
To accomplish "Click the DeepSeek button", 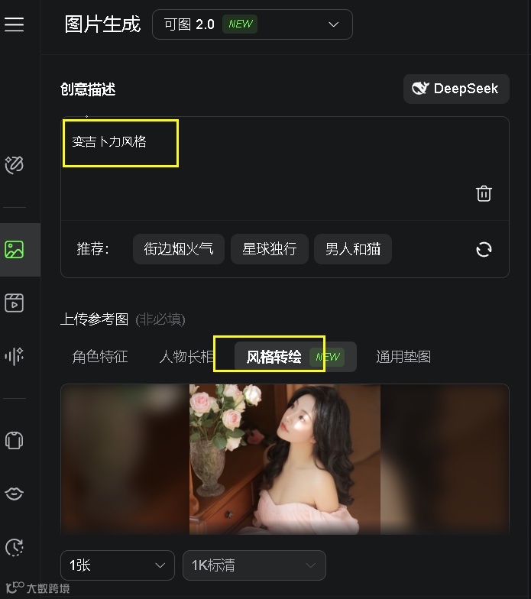I will [456, 89].
